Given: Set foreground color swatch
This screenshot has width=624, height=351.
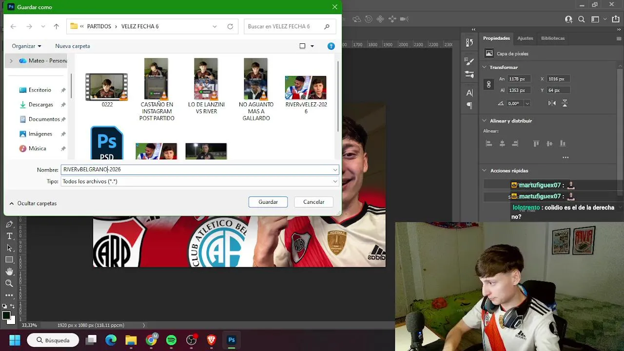Looking at the screenshot, I should (6, 315).
